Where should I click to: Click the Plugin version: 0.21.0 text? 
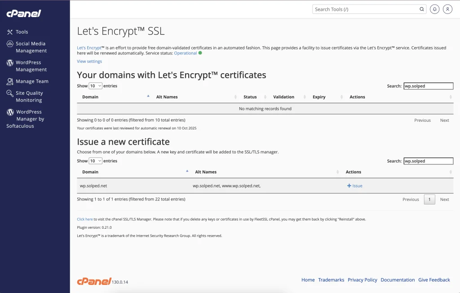click(94, 227)
